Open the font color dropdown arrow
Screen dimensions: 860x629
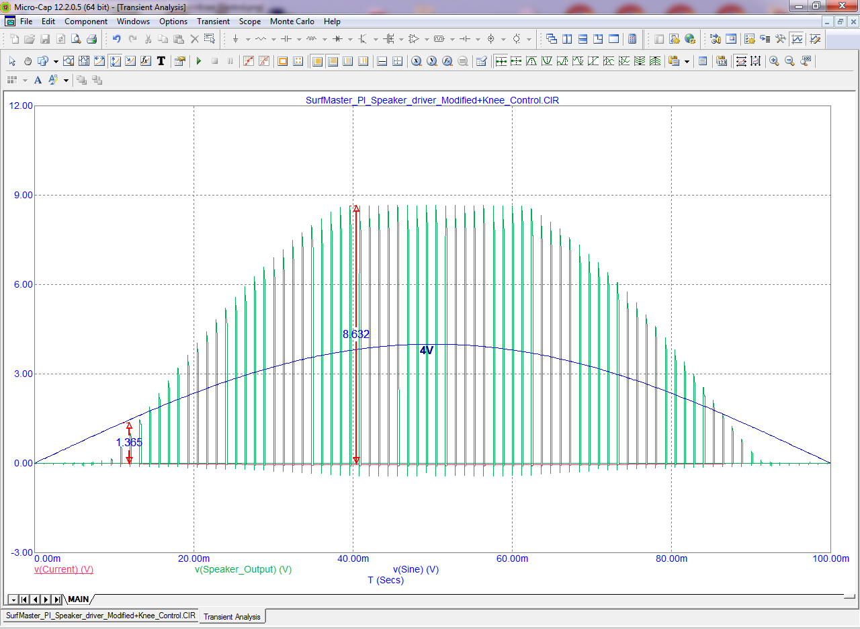66,80
